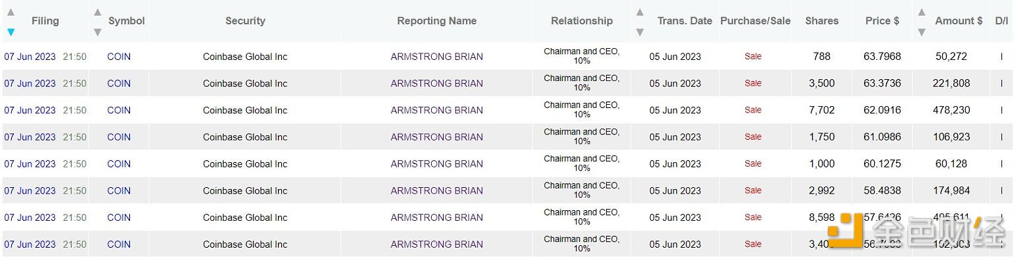Click the Relationship column header

pyautogui.click(x=582, y=21)
